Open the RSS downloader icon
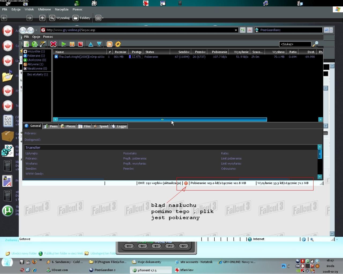This screenshot has height=274, width=343. 110,44
